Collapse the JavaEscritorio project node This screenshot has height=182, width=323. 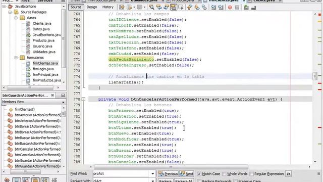click(x=4, y=7)
